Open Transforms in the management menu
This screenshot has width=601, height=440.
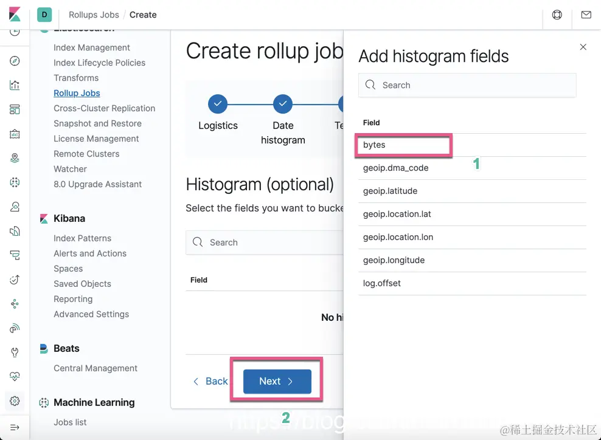76,78
